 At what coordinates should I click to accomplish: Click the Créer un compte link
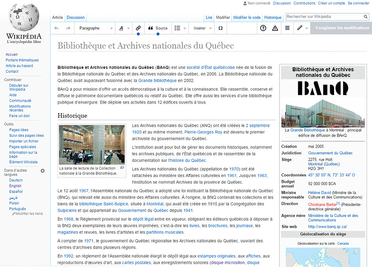332,3
